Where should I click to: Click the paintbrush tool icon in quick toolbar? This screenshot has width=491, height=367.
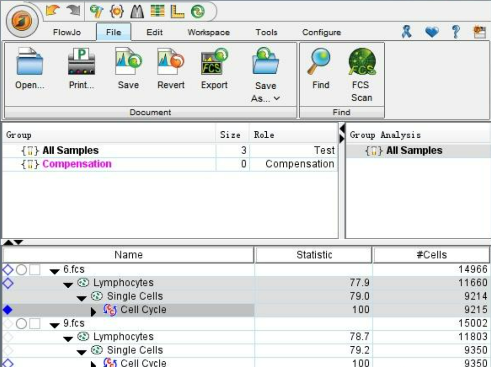pyautogui.click(x=96, y=12)
